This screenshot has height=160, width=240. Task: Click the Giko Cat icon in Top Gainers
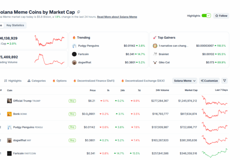tap(155, 62)
